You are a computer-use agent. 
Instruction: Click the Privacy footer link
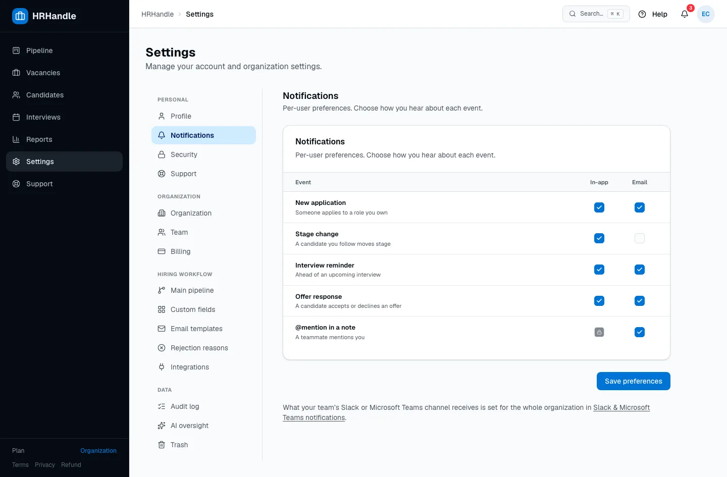click(x=45, y=465)
